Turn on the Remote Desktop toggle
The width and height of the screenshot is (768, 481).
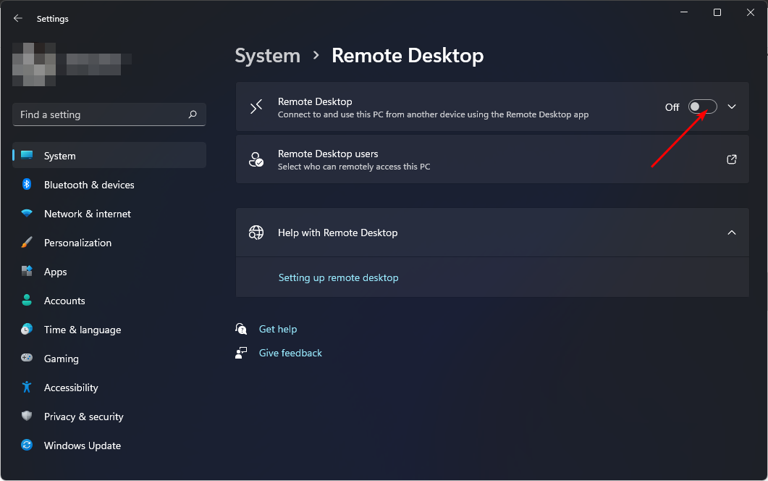[702, 106]
